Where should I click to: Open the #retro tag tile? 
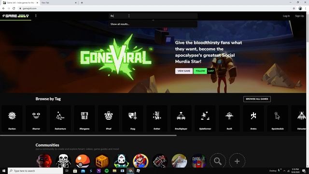pyautogui.click(x=253, y=118)
